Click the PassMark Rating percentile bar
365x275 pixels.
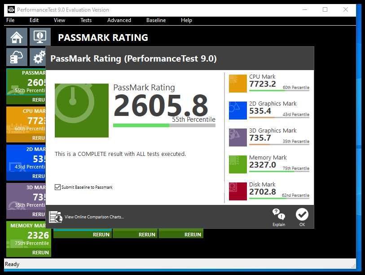click(164, 125)
